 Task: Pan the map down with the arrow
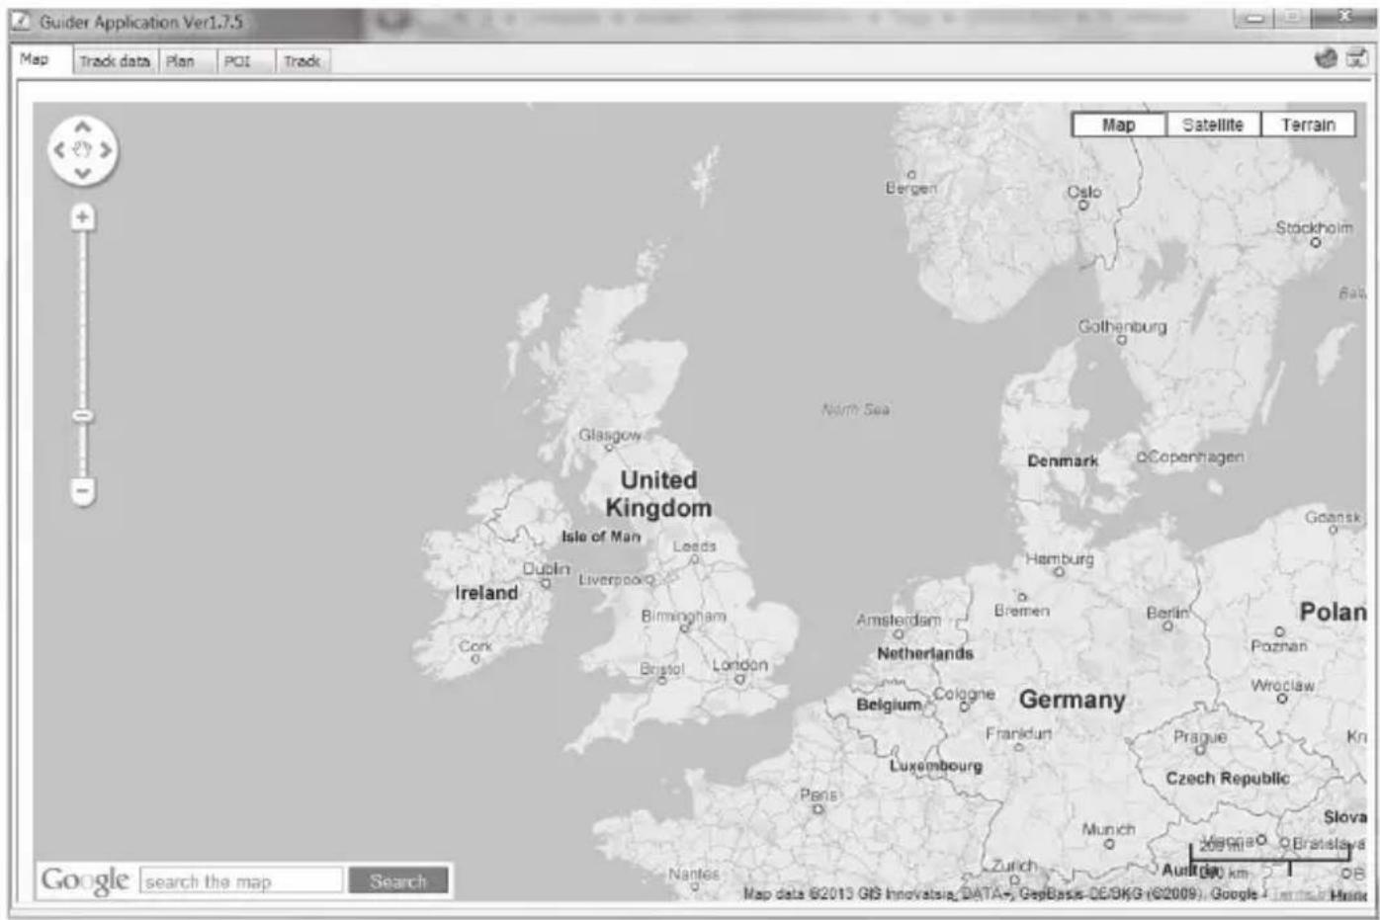[x=83, y=173]
